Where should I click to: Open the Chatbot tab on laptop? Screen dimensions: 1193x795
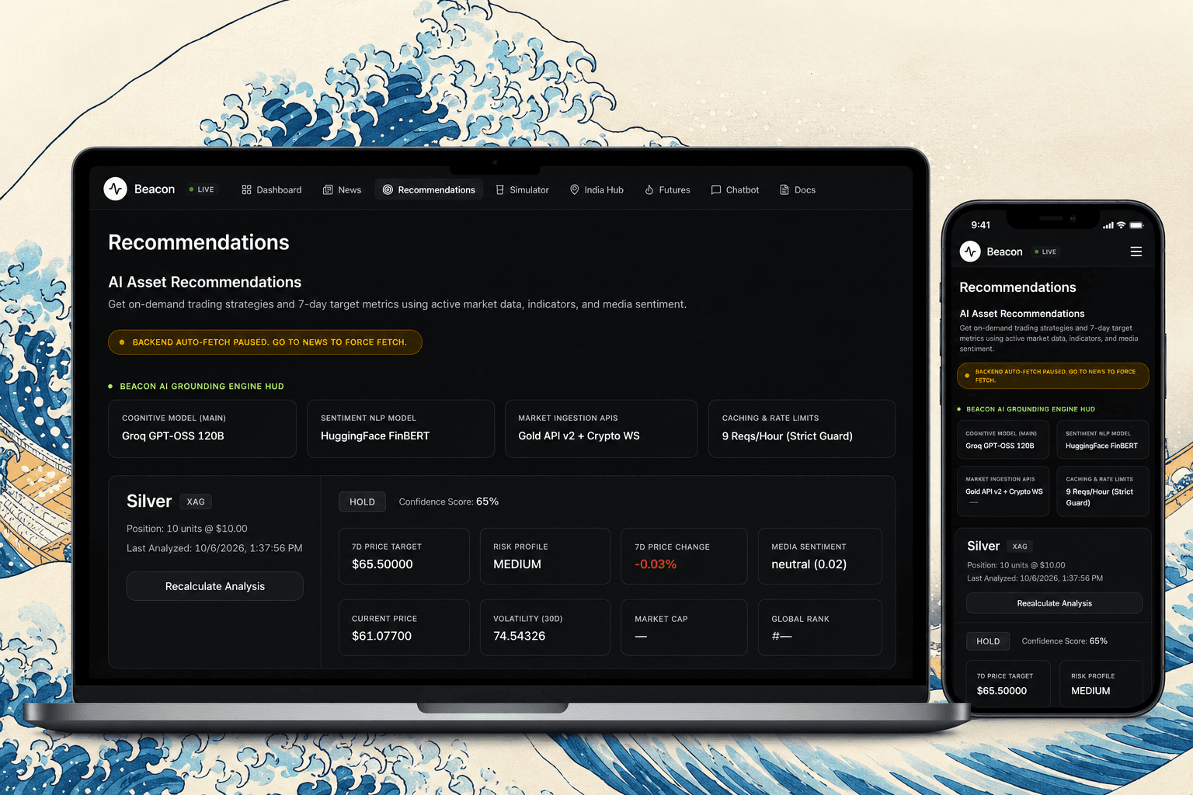click(736, 189)
